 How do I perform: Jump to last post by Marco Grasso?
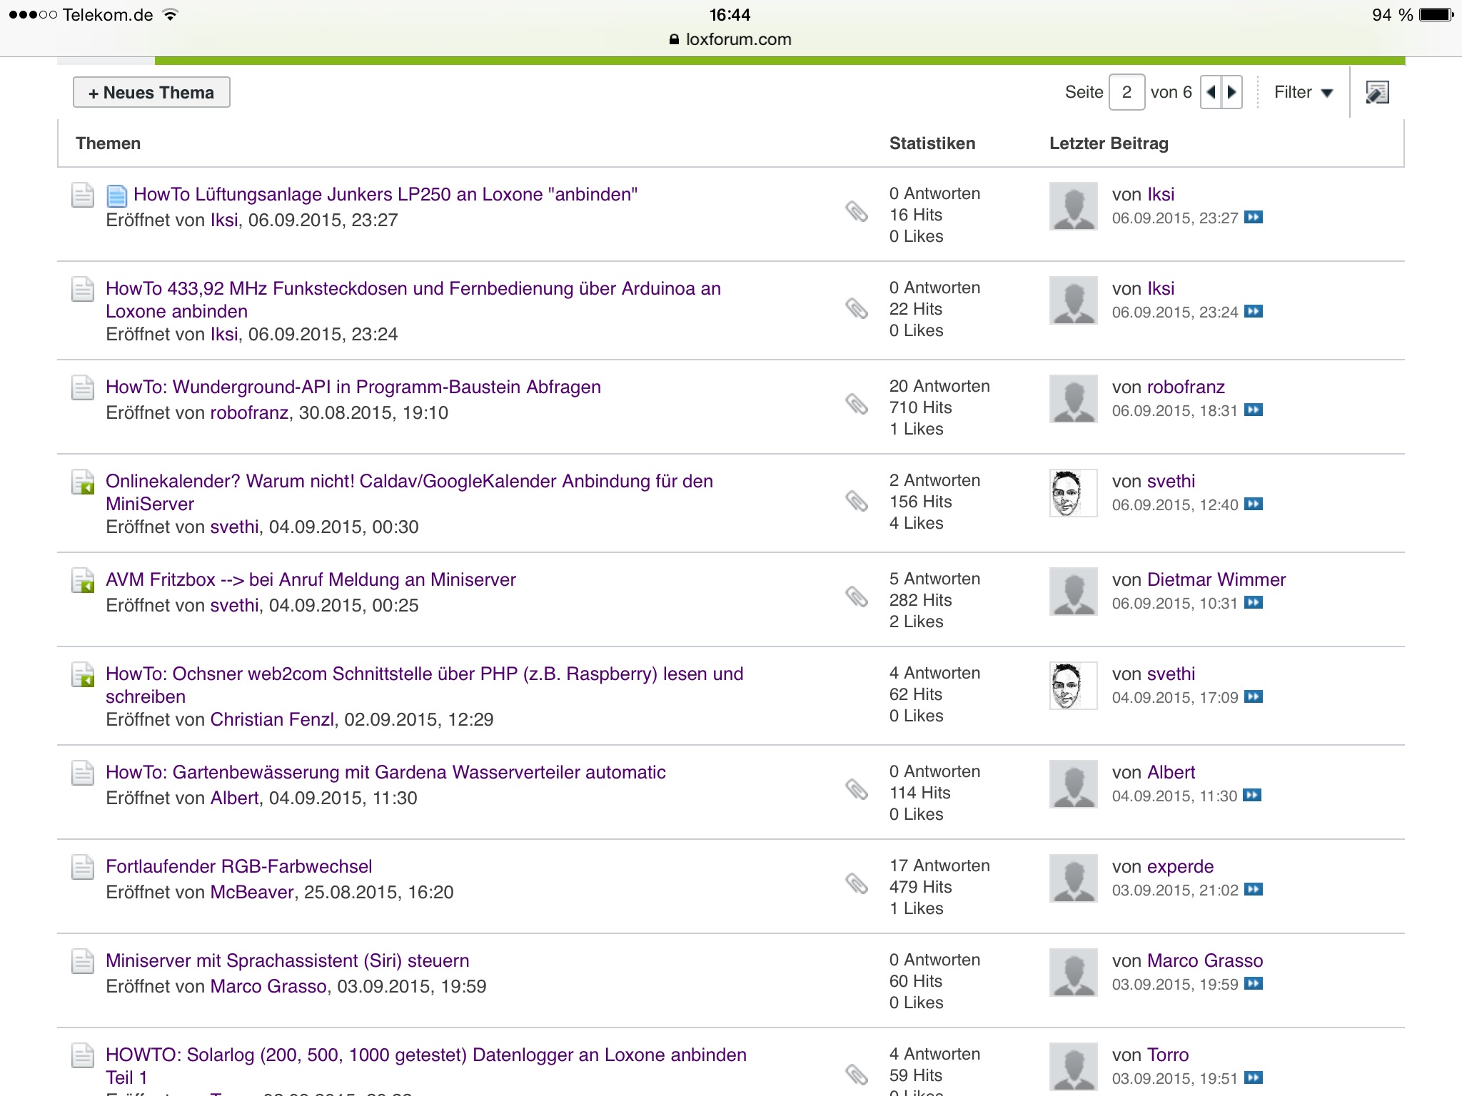[1254, 984]
